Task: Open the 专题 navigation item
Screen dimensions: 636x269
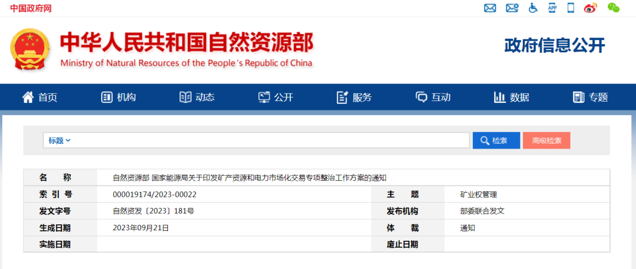Action: tap(590, 97)
